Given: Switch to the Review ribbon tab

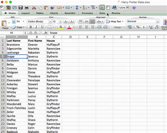Looking at the screenshot, I should [116, 13].
